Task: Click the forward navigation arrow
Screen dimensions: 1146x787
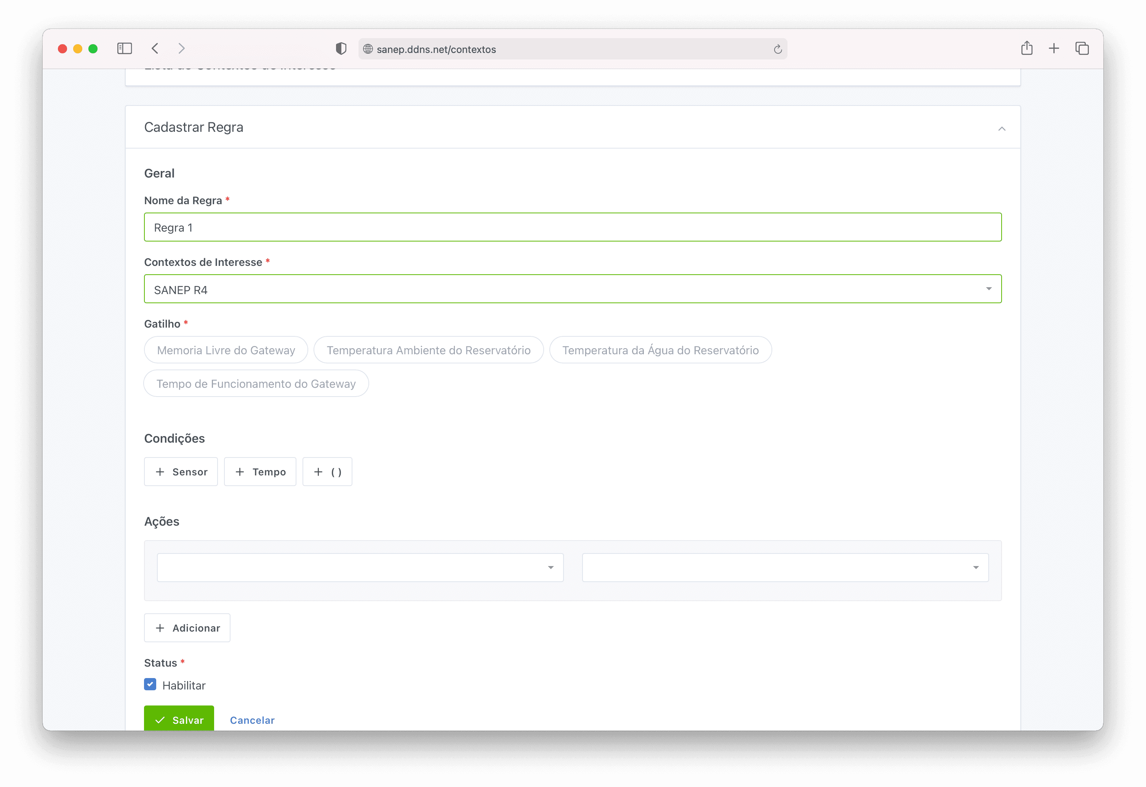Action: coord(181,48)
